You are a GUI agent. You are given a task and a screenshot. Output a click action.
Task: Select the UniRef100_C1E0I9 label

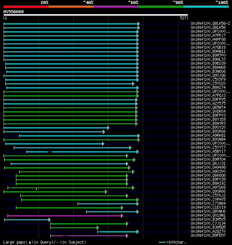tap(208, 208)
